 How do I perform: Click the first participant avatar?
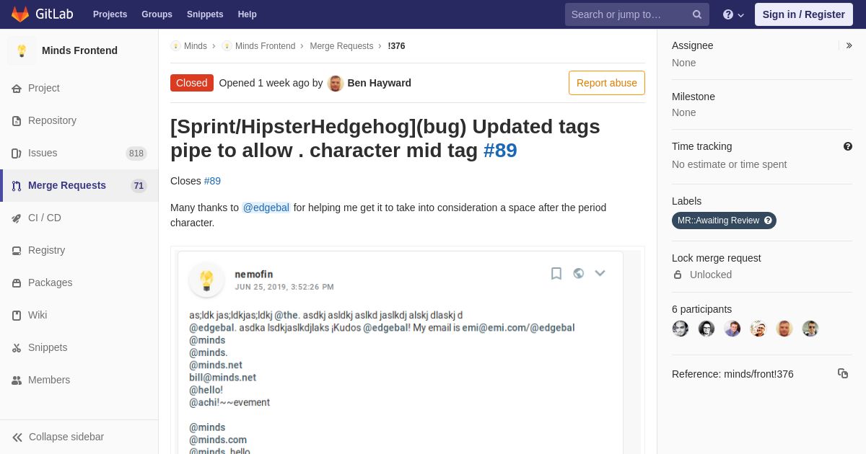click(x=681, y=329)
